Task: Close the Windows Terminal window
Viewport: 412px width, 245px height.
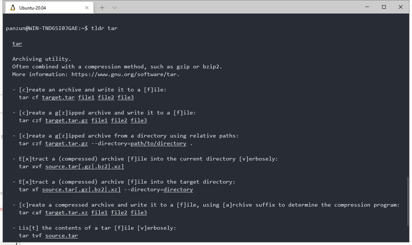Action: click(x=401, y=7)
